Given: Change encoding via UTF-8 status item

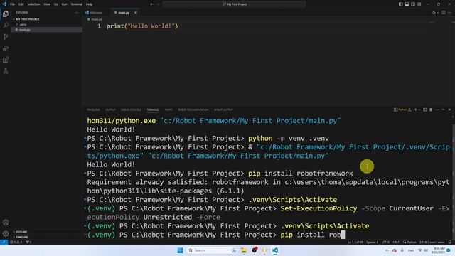Looking at the screenshot, I should coord(385,242).
